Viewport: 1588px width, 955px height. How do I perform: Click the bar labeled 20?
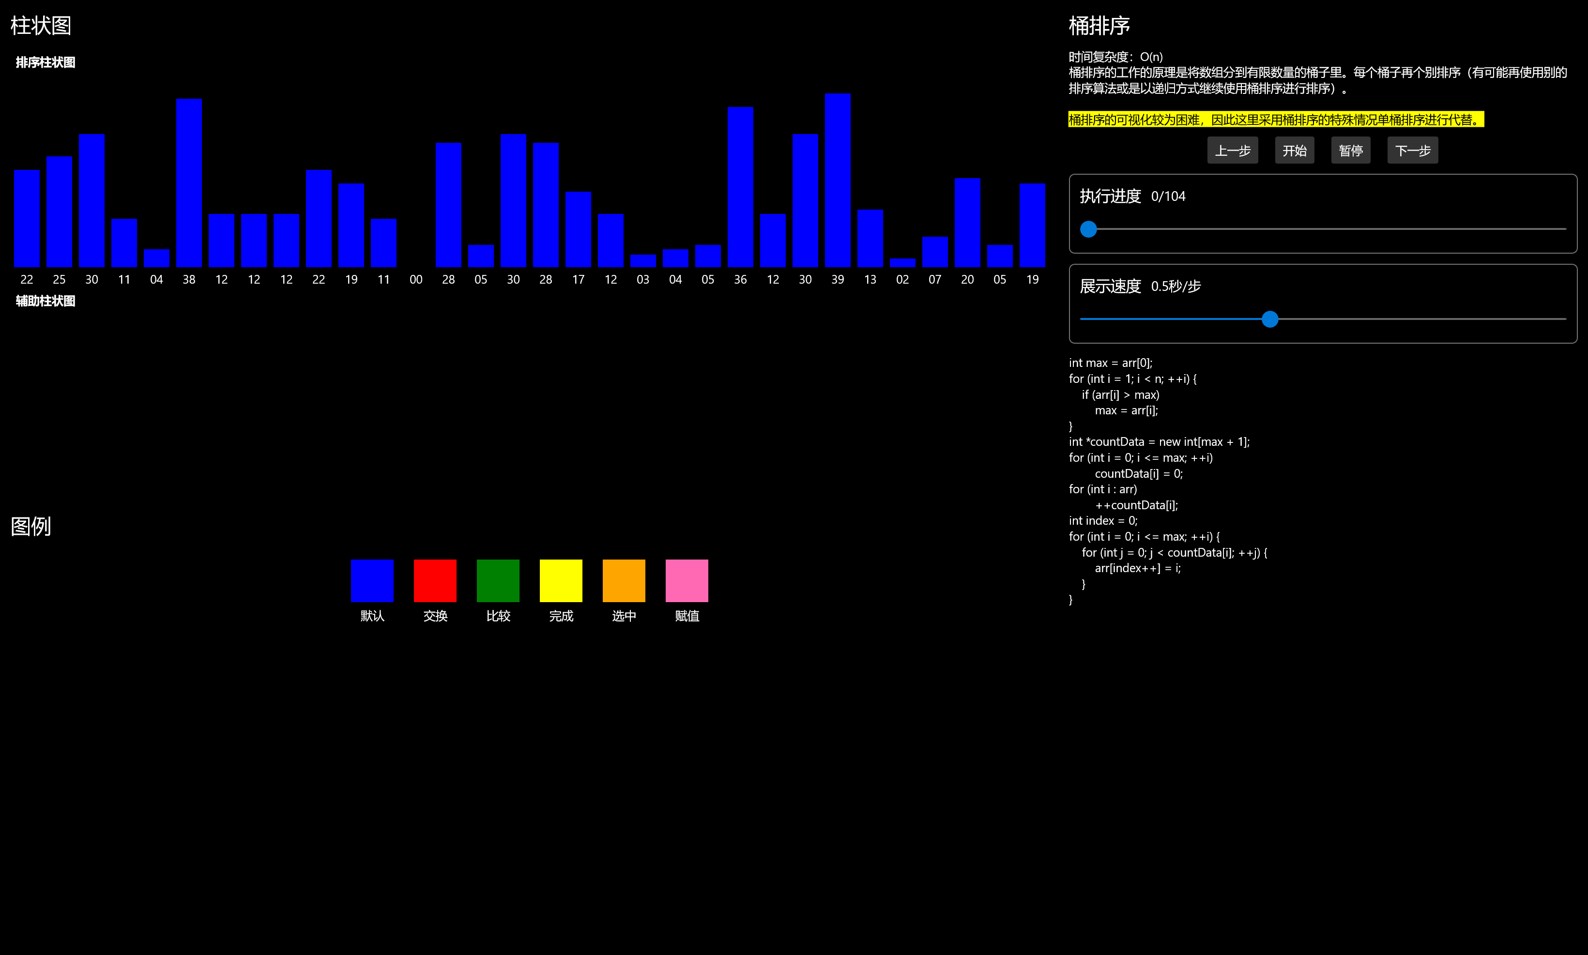(x=967, y=223)
